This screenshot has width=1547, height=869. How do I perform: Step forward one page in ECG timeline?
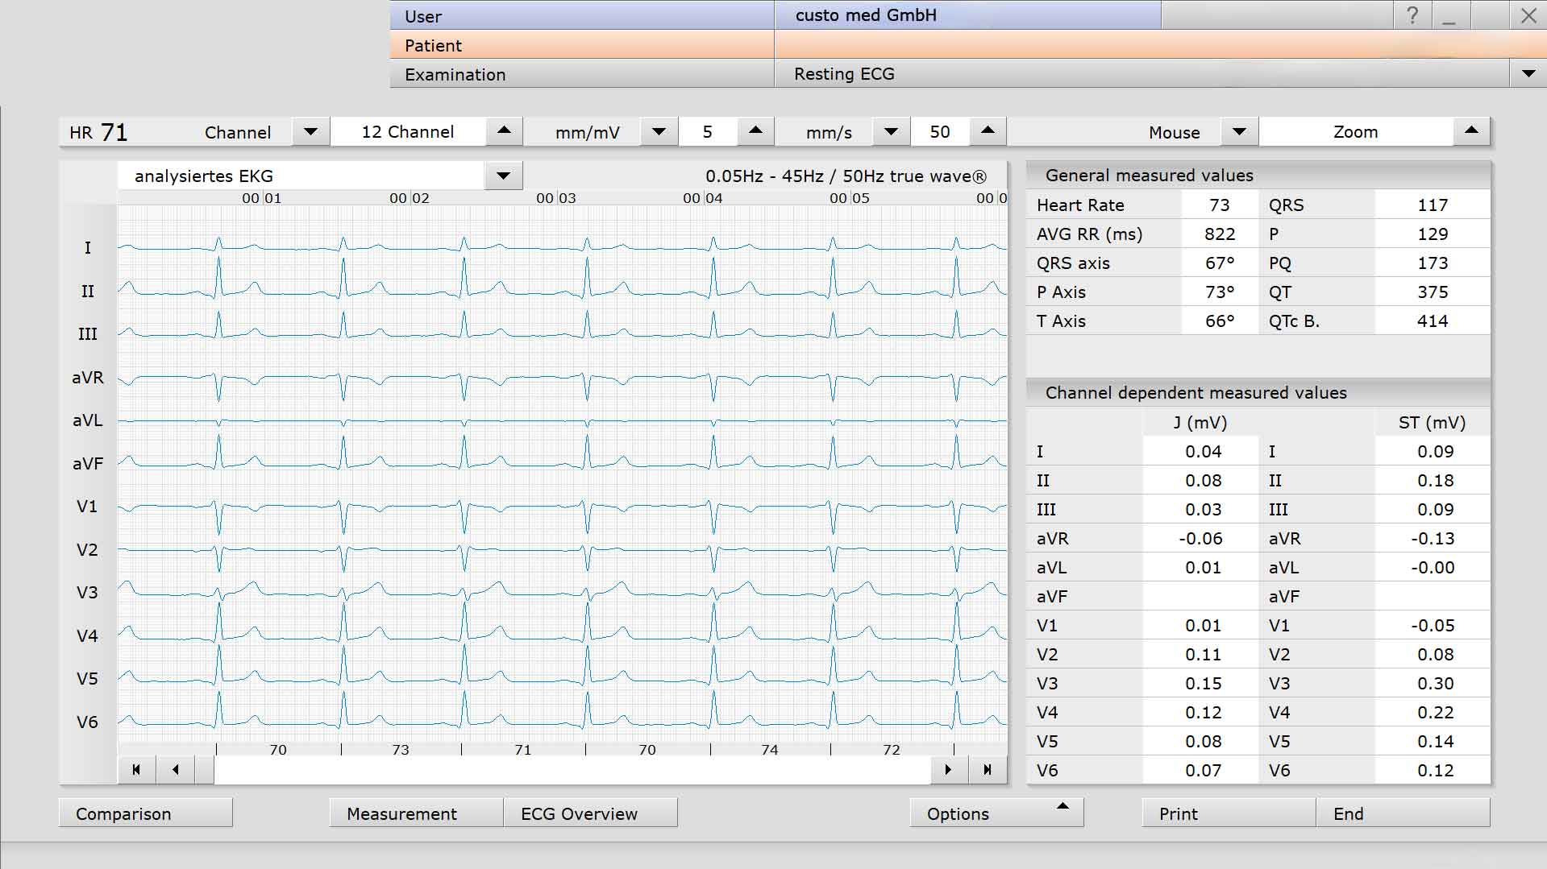tap(948, 770)
